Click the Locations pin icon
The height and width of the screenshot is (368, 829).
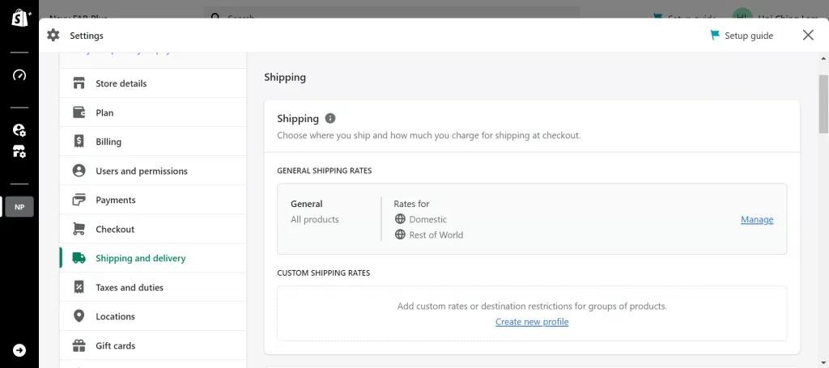tap(79, 316)
